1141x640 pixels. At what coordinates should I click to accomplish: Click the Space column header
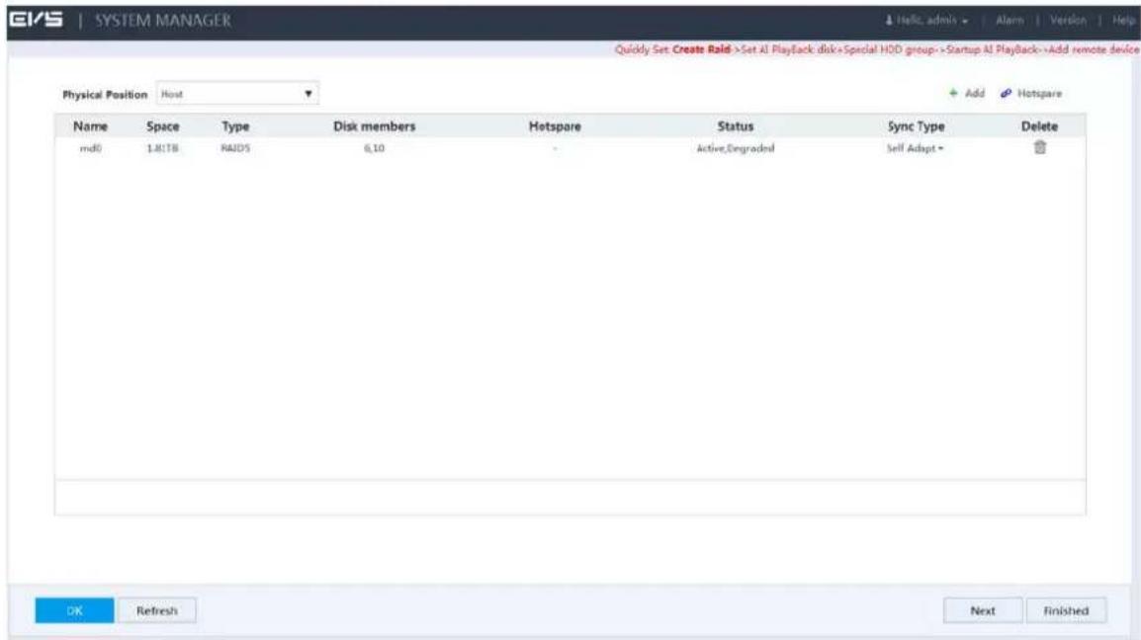click(x=162, y=125)
